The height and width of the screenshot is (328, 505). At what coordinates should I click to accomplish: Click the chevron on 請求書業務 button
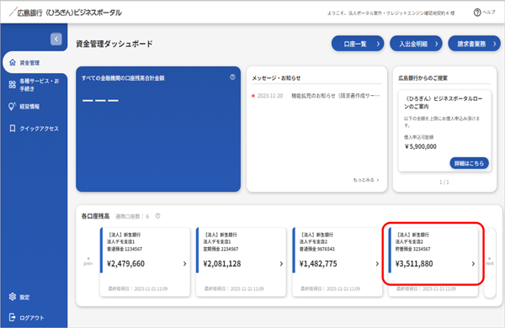[x=495, y=44]
